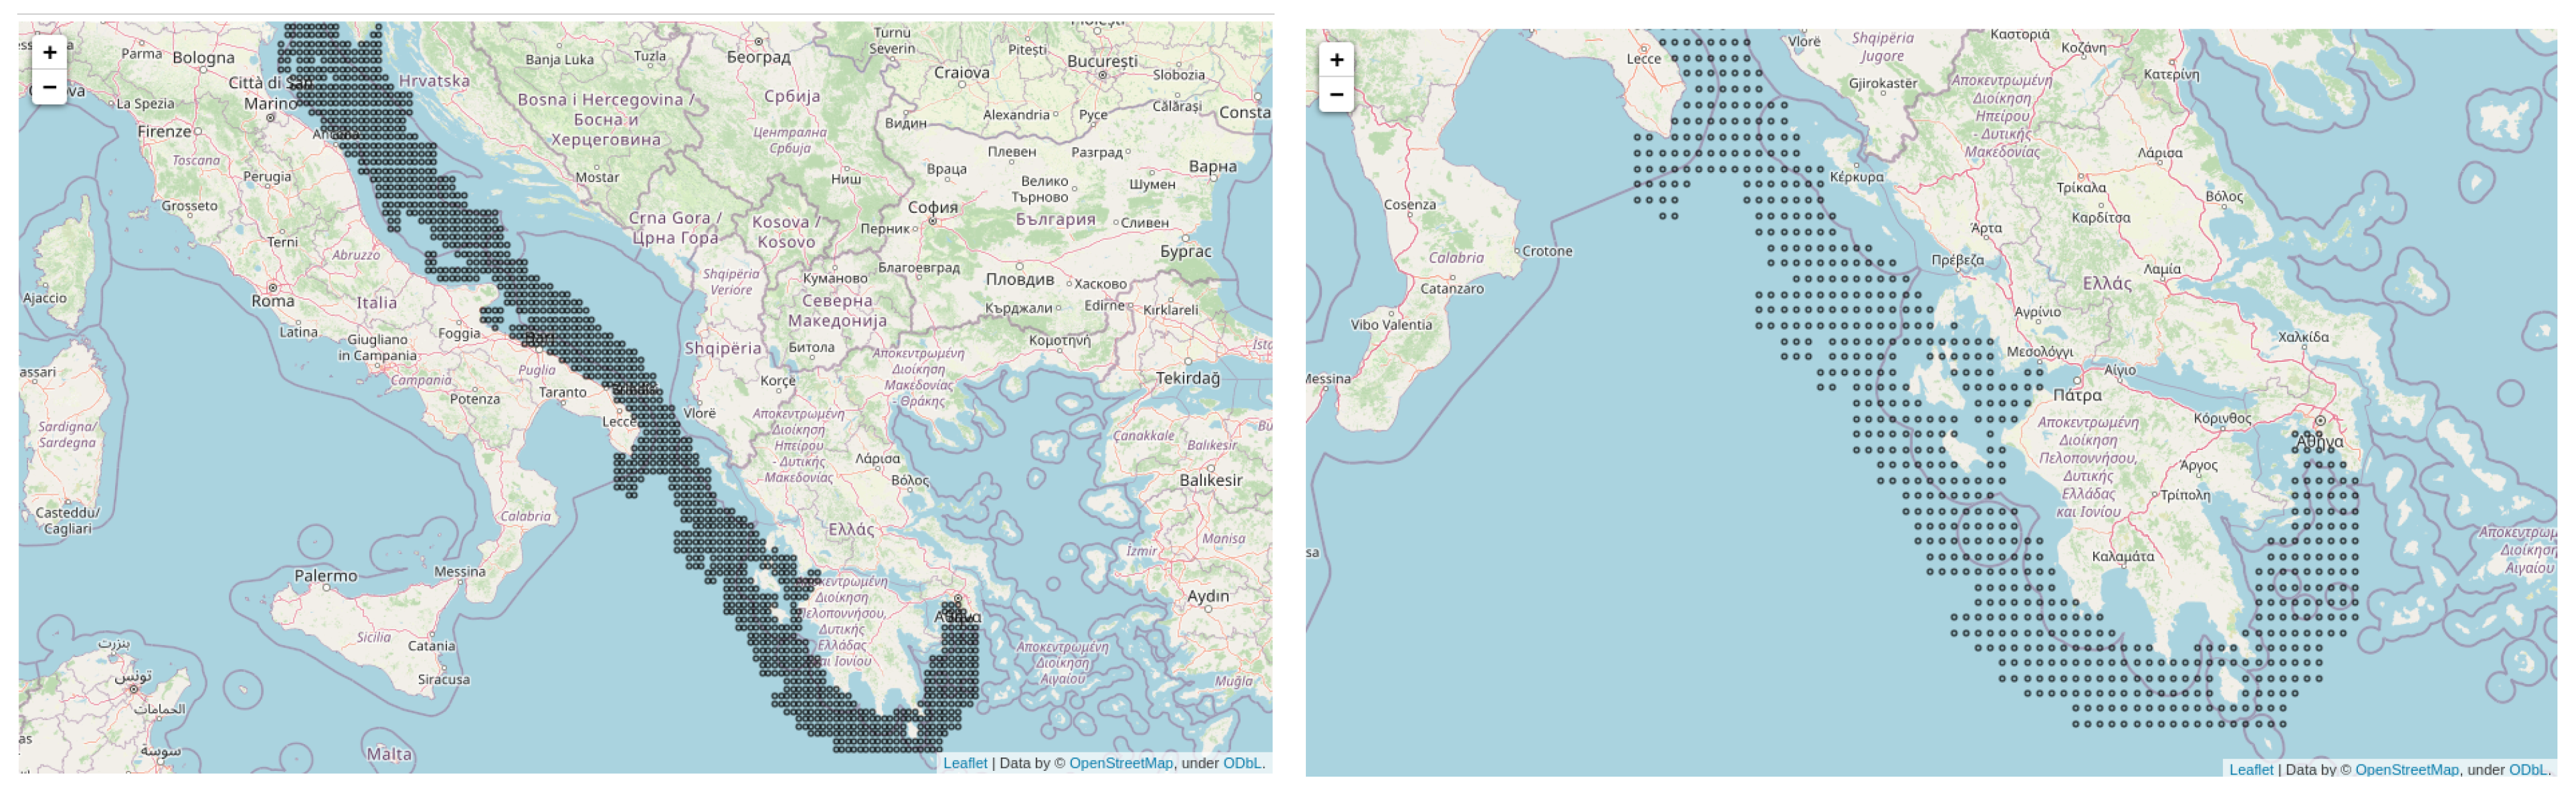Click the Vibo Valentia label on right map
Screen dimensions: 2576x792
1391,325
